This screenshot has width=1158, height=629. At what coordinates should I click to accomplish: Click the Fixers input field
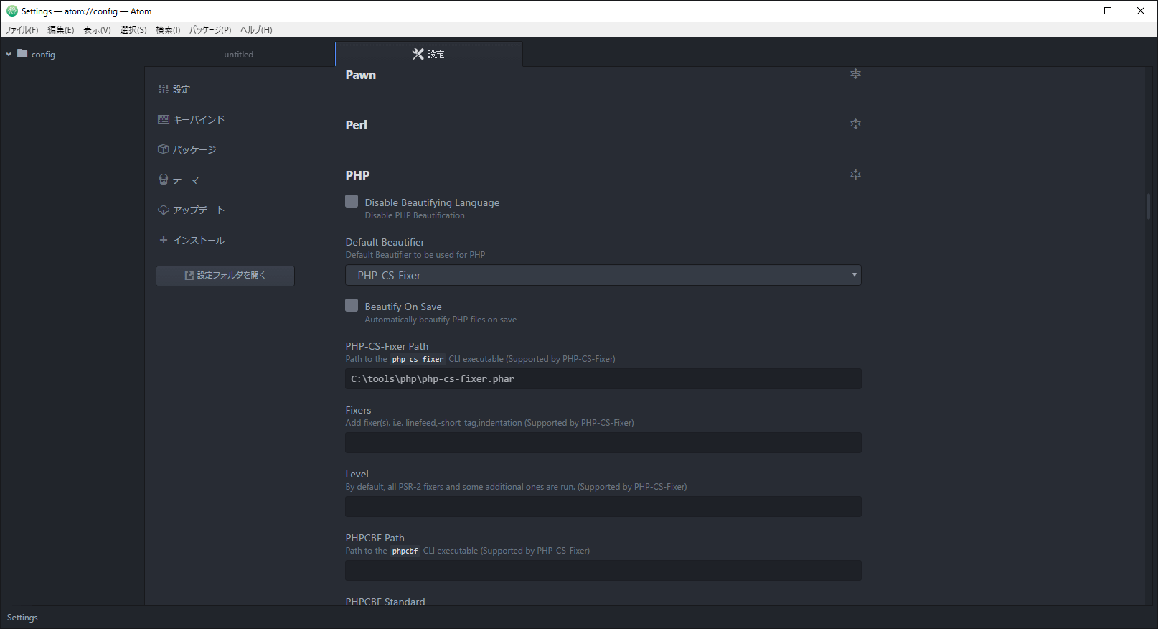coord(603,443)
